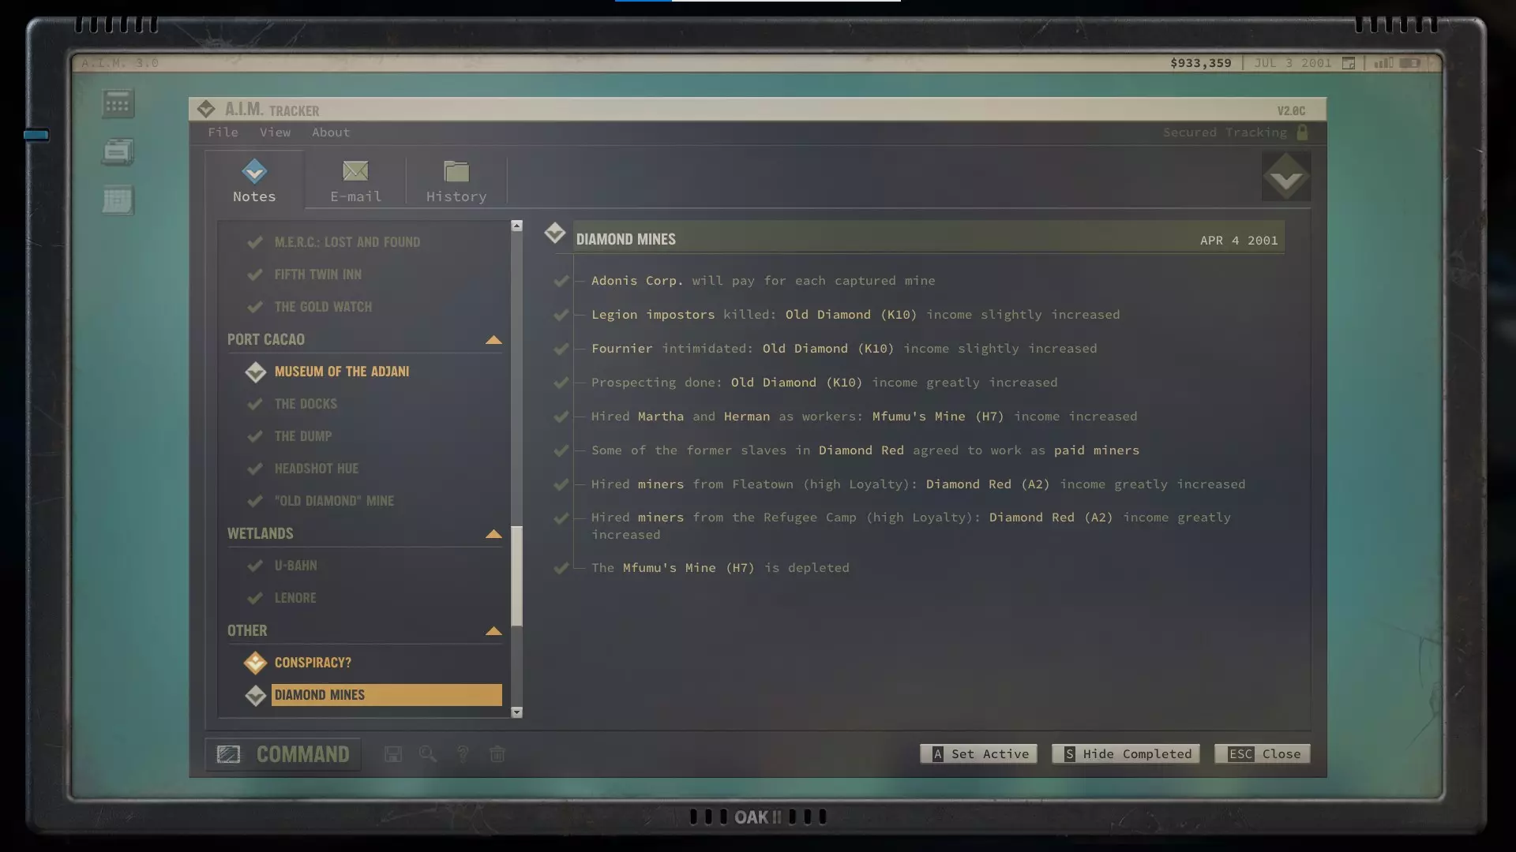
Task: Click the save disk icon beside COMMAND
Action: point(393,754)
